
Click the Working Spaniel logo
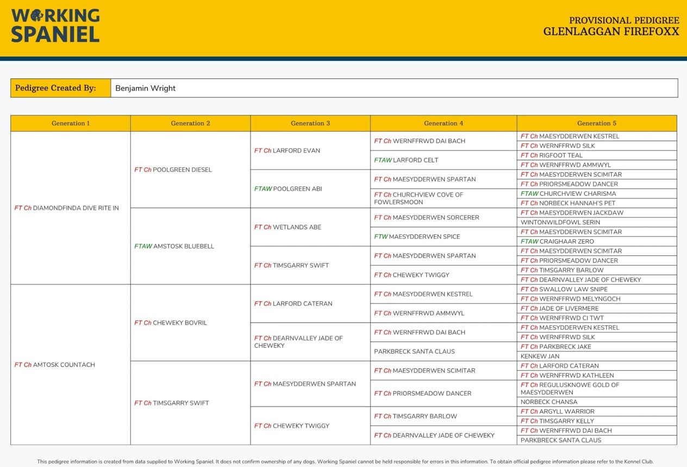[x=55, y=25]
